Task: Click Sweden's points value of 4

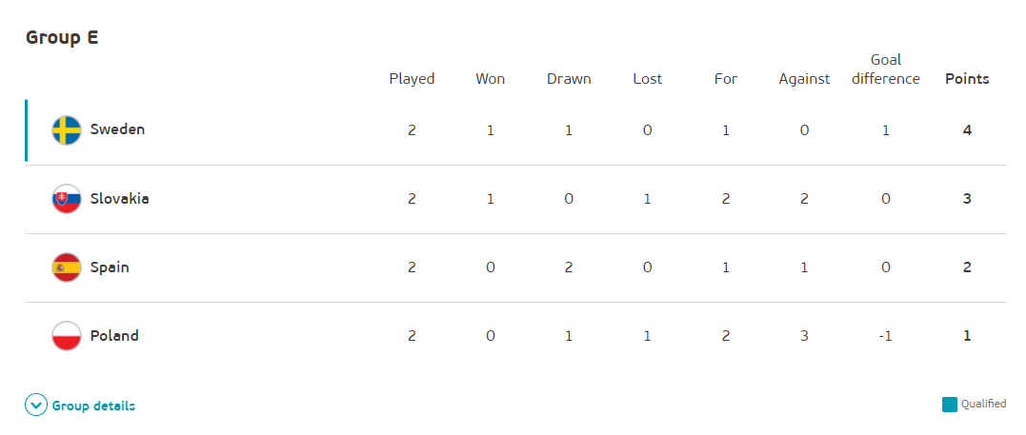Action: click(967, 129)
